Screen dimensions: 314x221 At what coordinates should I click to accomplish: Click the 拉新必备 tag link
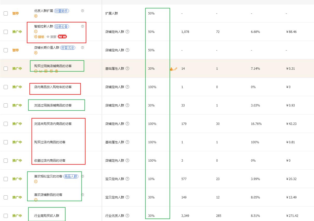pos(61,26)
